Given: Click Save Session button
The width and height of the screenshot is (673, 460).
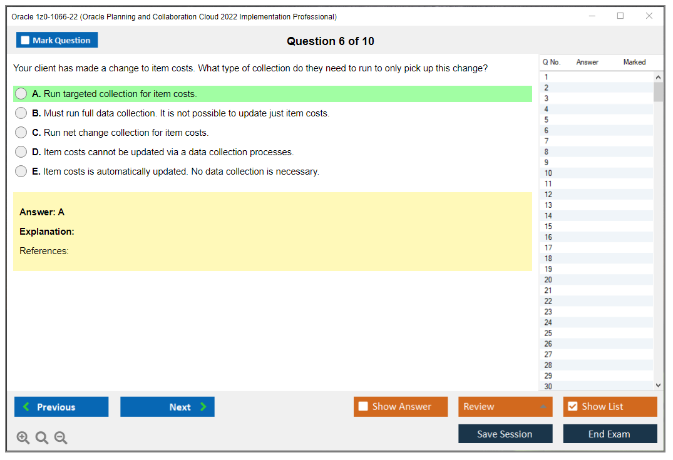Looking at the screenshot, I should (505, 434).
